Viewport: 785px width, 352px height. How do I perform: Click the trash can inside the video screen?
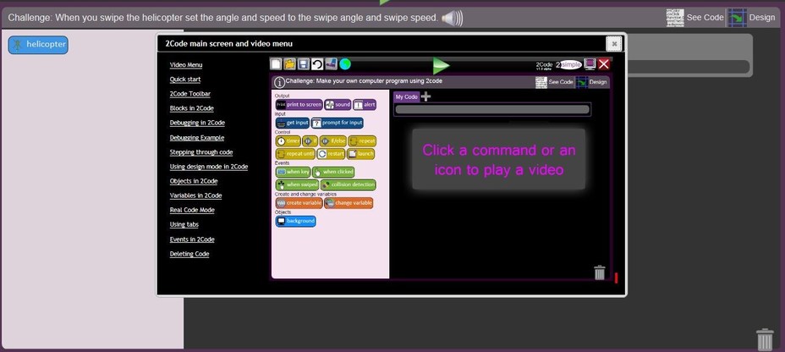599,273
